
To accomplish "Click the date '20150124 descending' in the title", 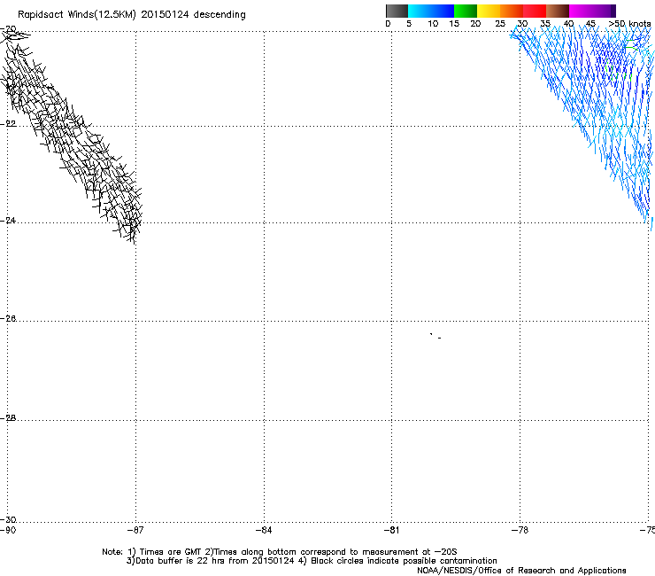I will (x=194, y=15).
